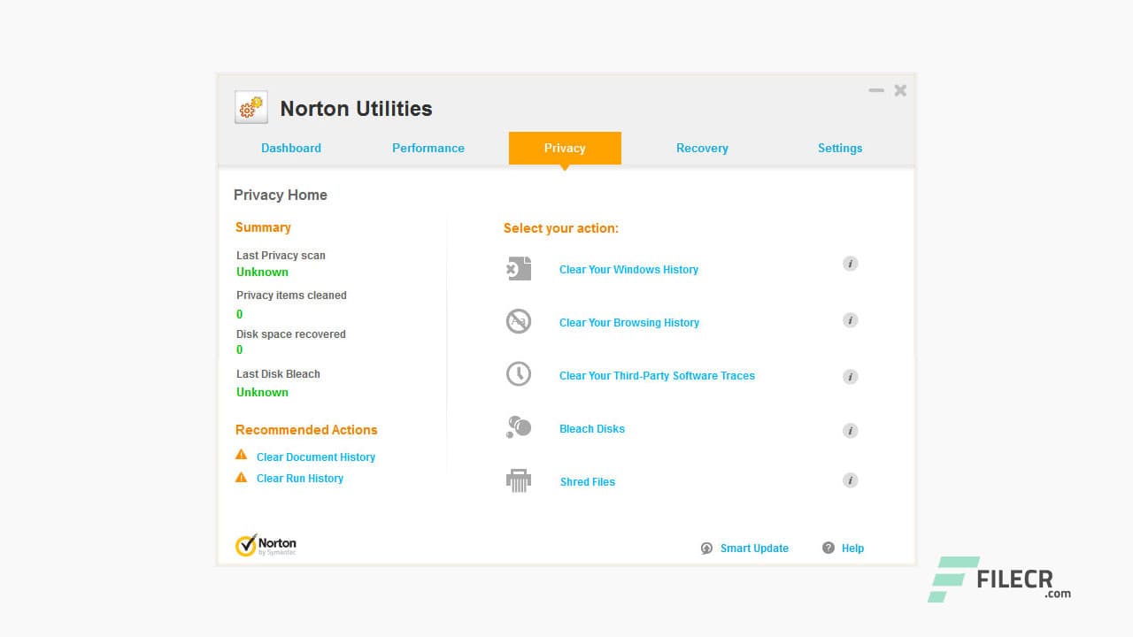The width and height of the screenshot is (1133, 637).
Task: Click the Norton by Symantec logo
Action: click(x=267, y=544)
